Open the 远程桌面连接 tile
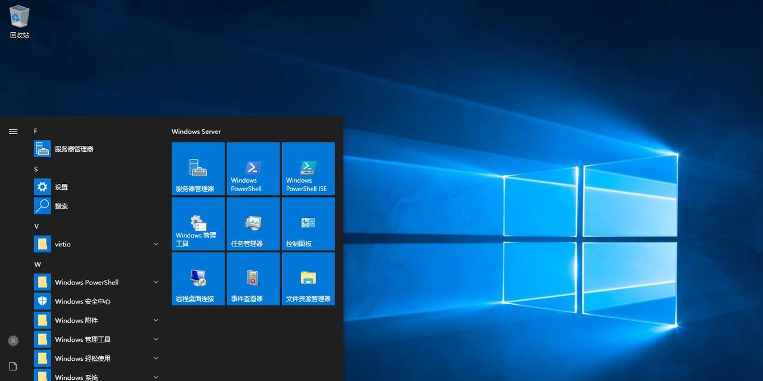The height and width of the screenshot is (381, 763). coord(198,279)
